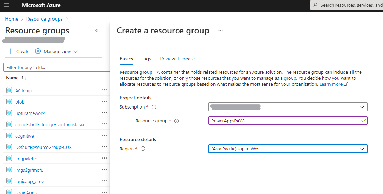Click the Filter for any field box
The width and height of the screenshot is (383, 194).
[56, 67]
